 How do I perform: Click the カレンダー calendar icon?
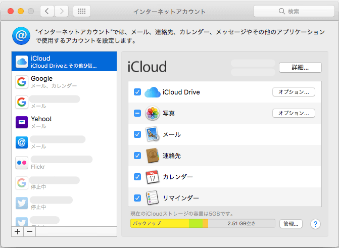click(153, 177)
